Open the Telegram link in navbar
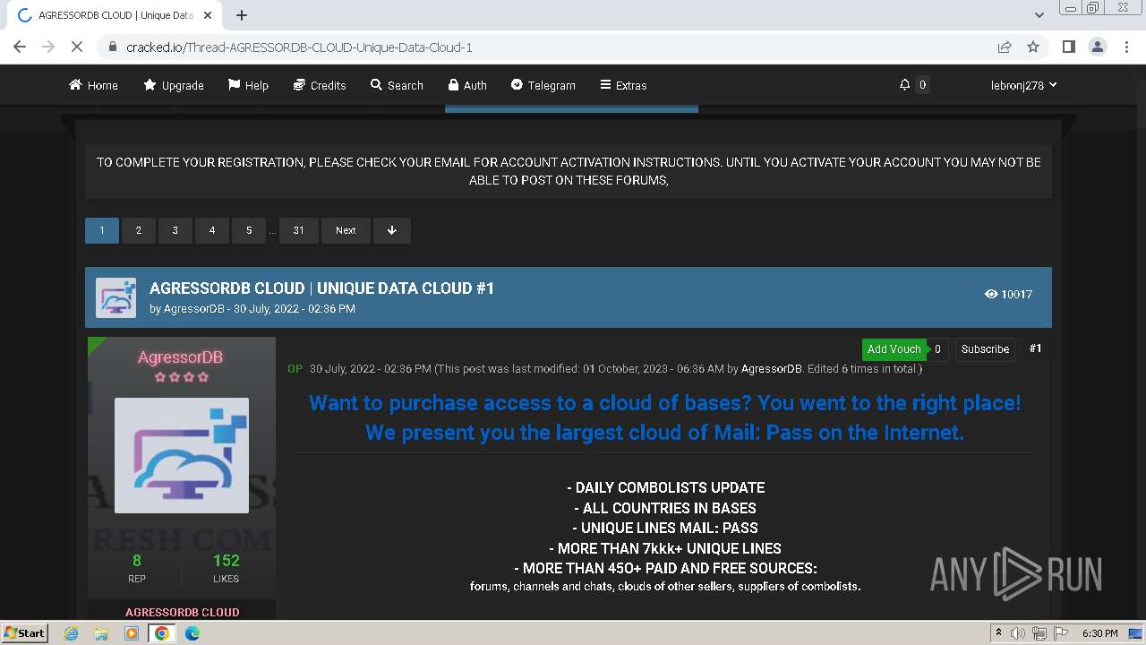The height and width of the screenshot is (645, 1146). [543, 85]
